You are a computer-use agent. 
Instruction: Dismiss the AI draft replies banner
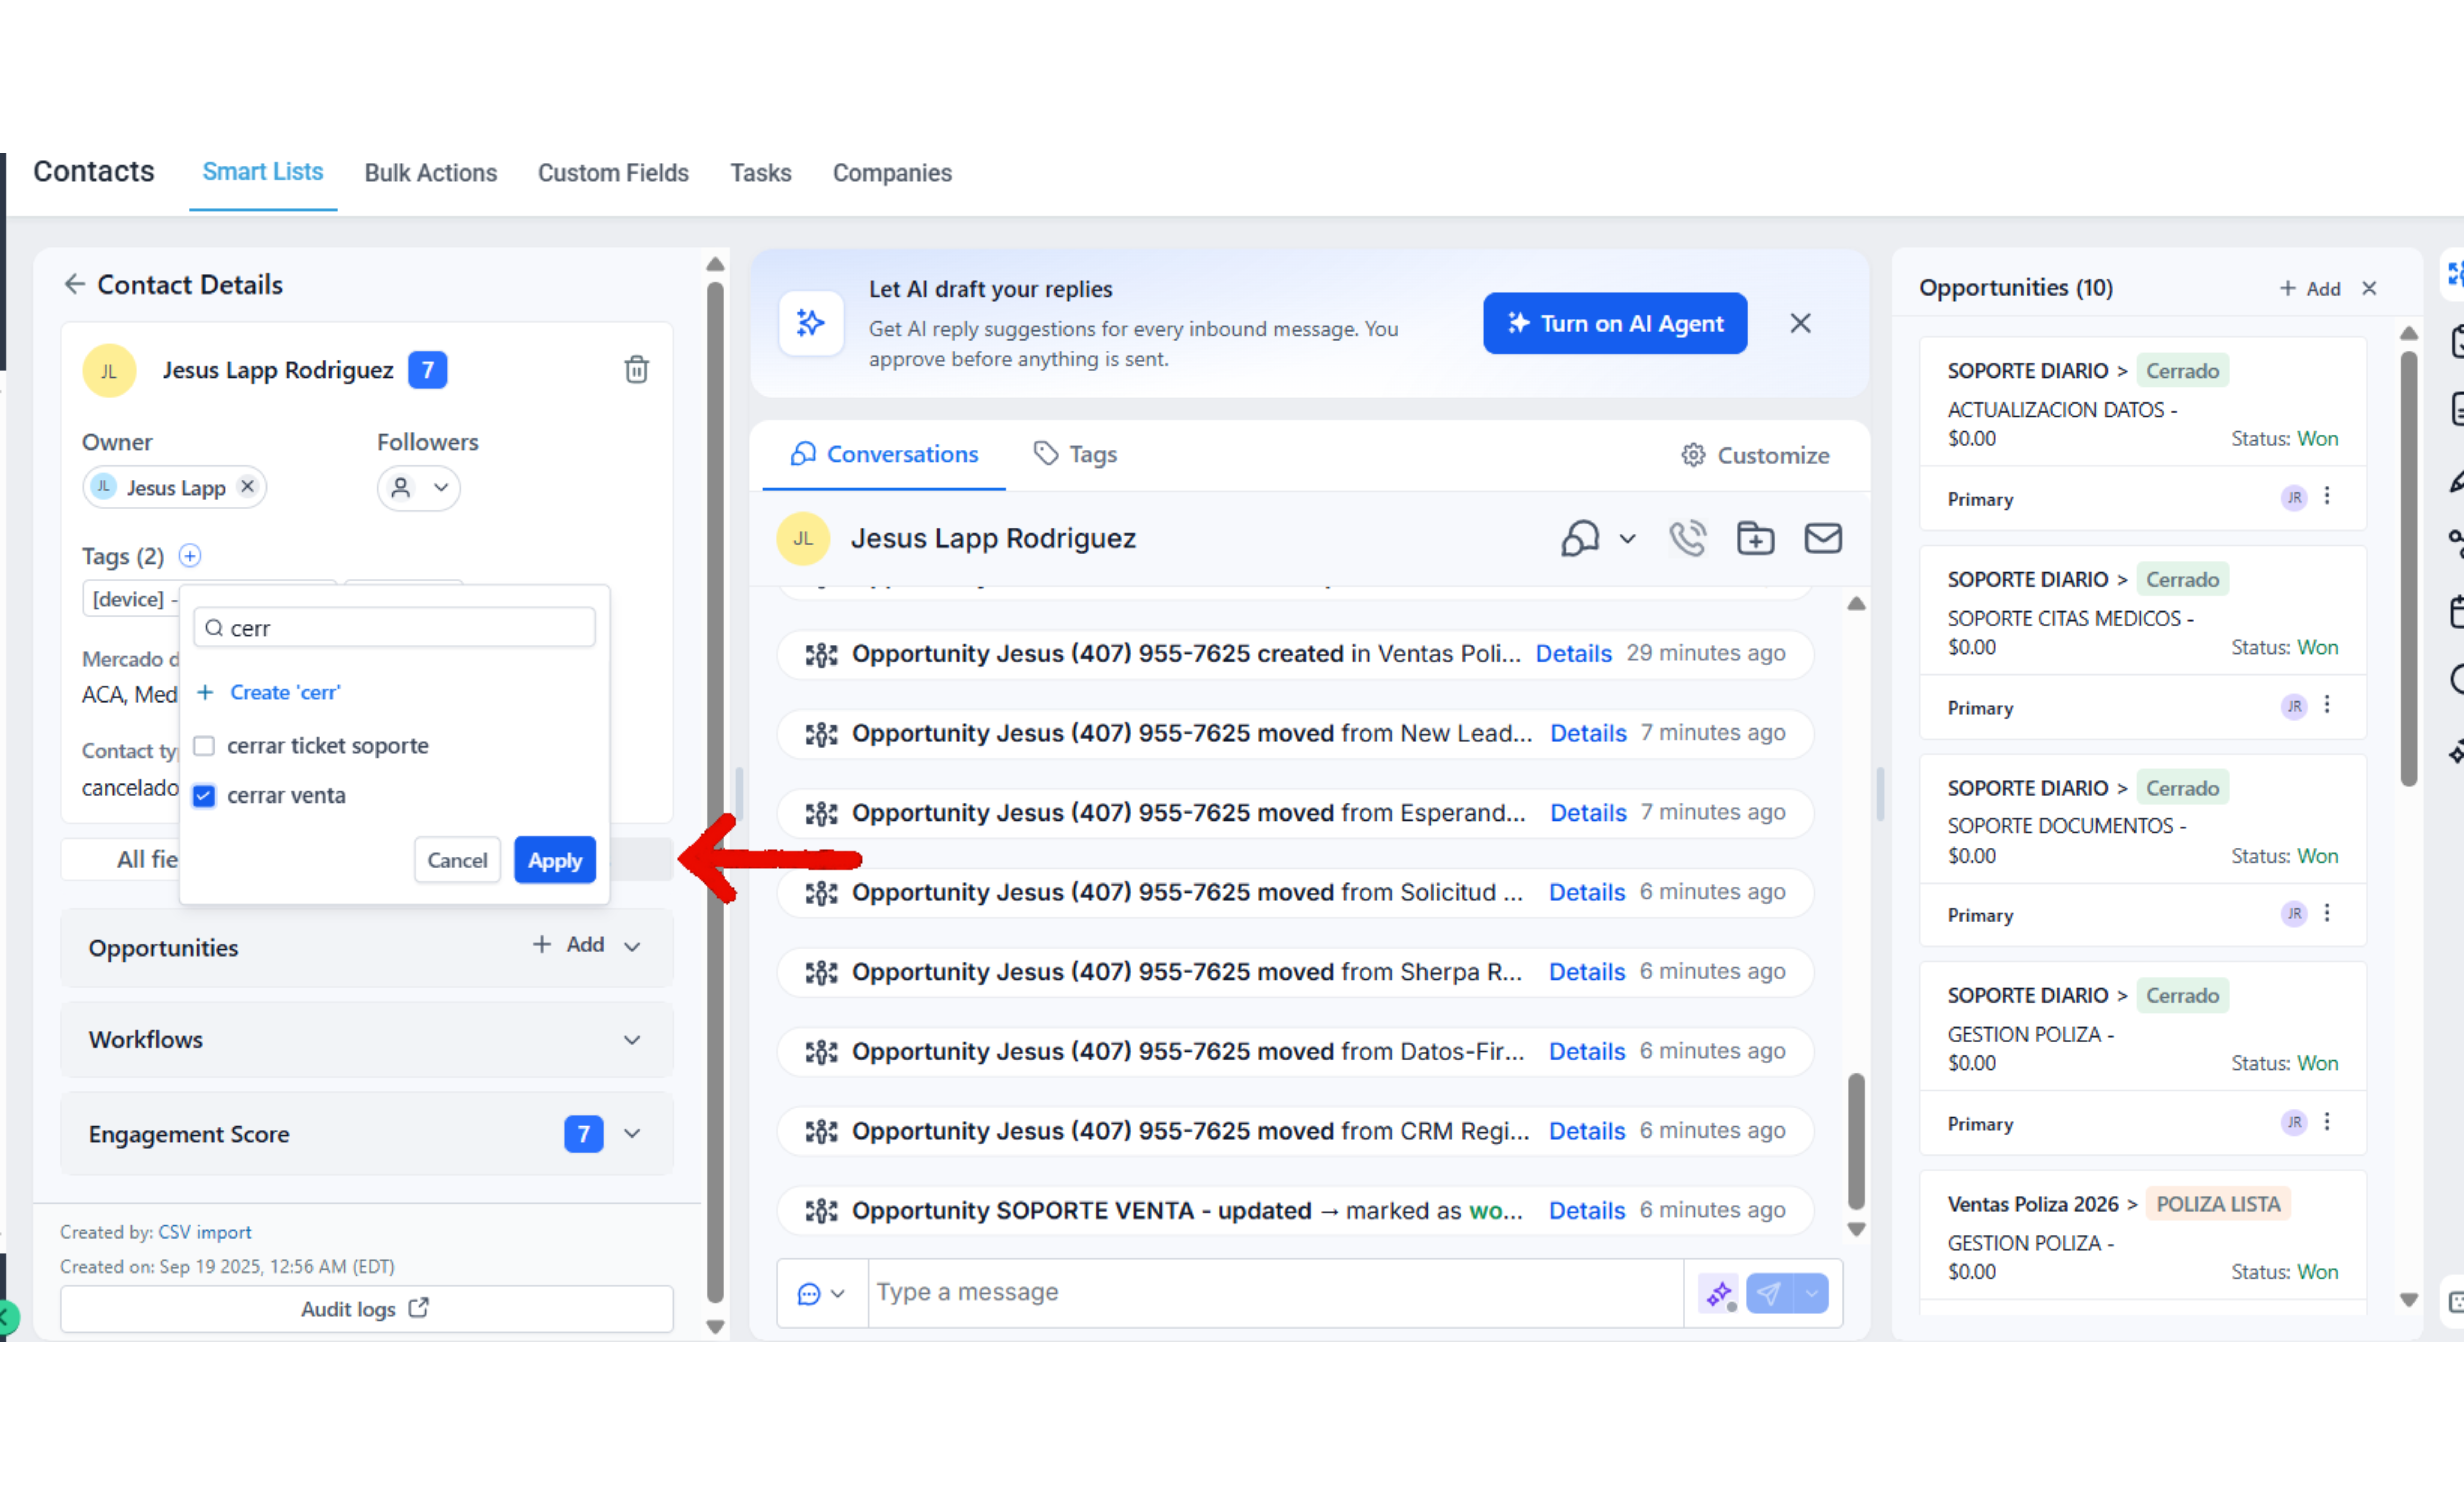(x=1800, y=323)
